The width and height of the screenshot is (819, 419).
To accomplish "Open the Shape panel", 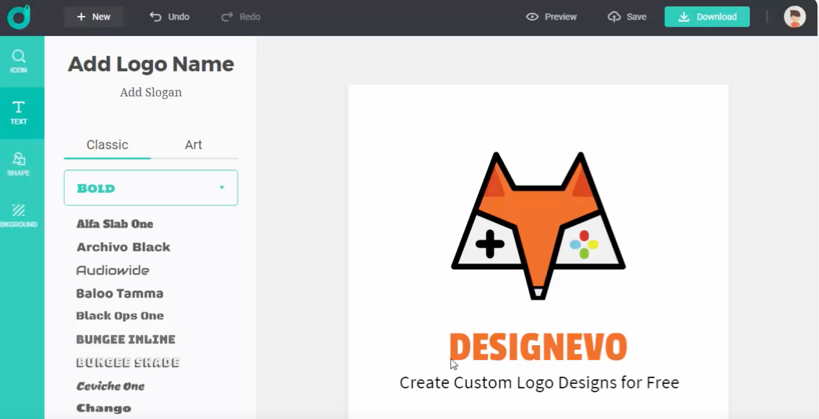I will [18, 164].
